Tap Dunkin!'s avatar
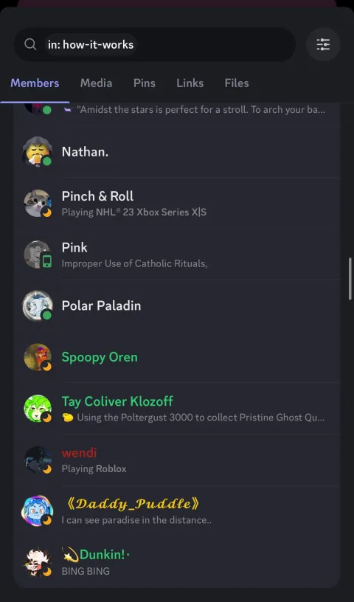The image size is (354, 602). [37, 562]
